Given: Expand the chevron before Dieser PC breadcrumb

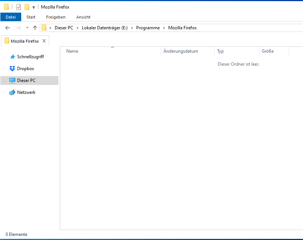Looking at the screenshot, I should 50,28.
